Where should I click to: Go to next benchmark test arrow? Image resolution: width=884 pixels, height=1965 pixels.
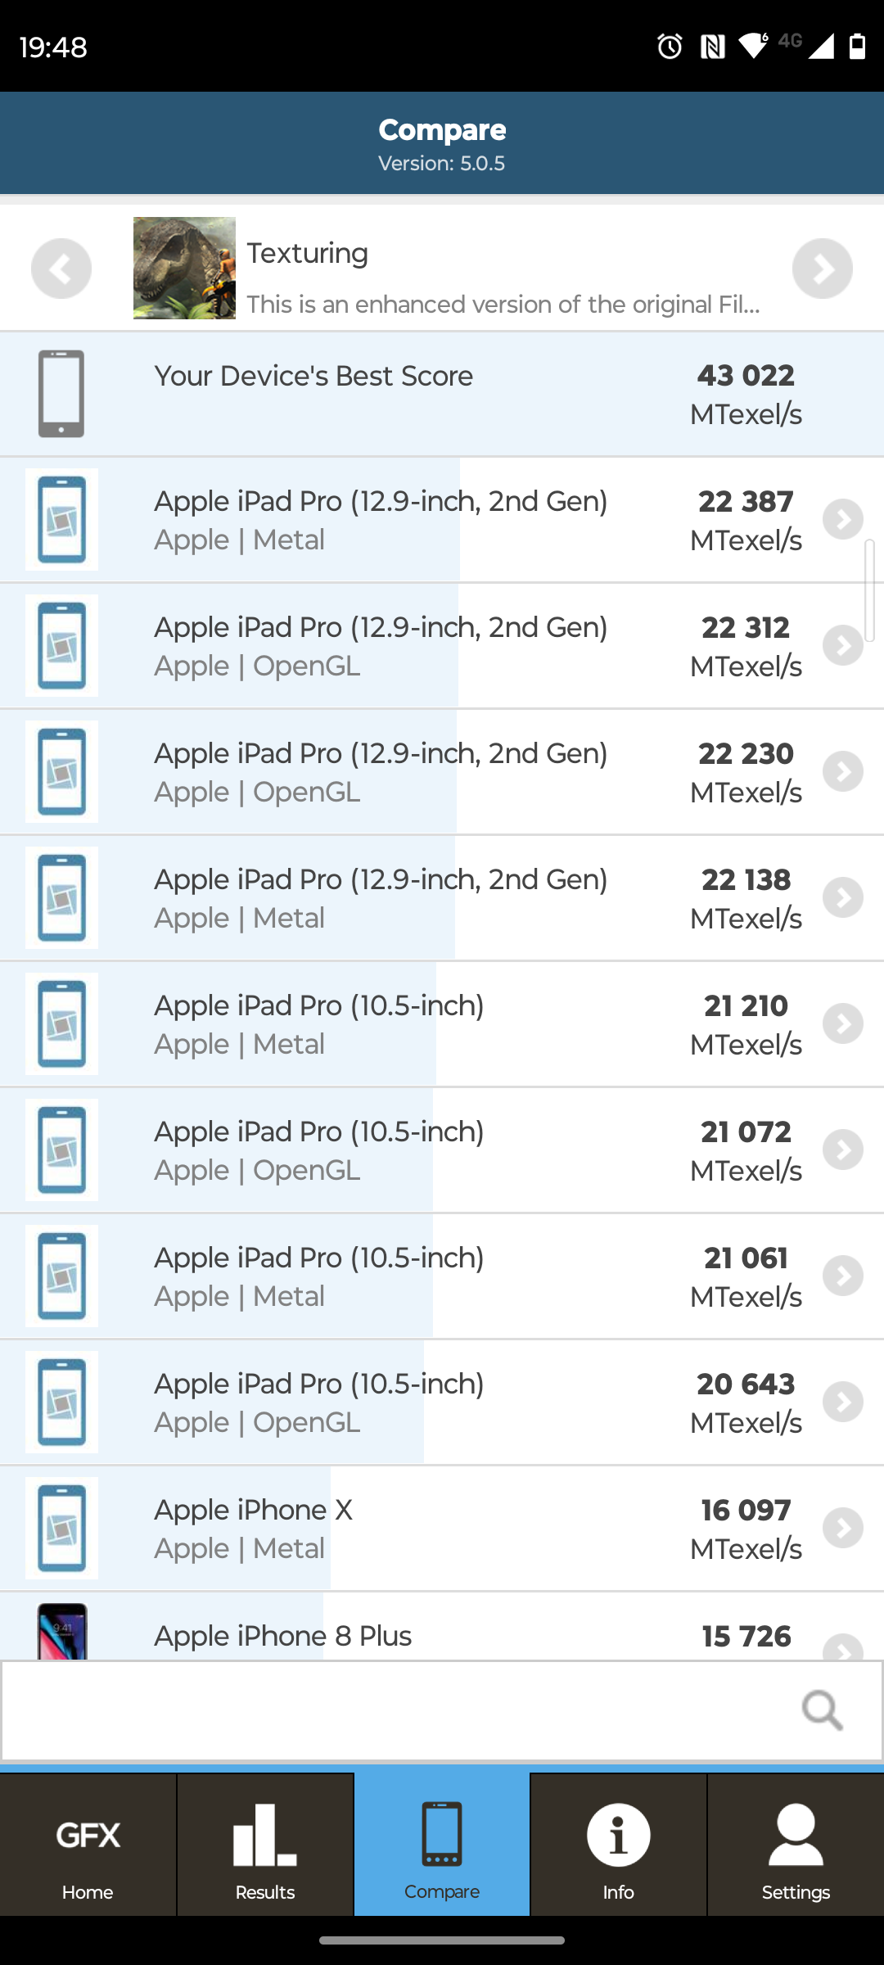pyautogui.click(x=822, y=269)
